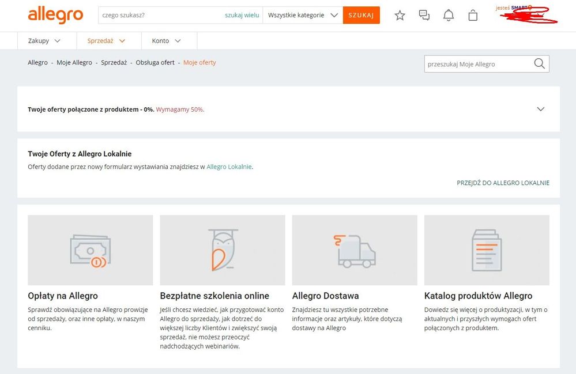Open 'Bezpłatne szkolenia online' heading
Screen dimensions: 576x374
click(214, 296)
